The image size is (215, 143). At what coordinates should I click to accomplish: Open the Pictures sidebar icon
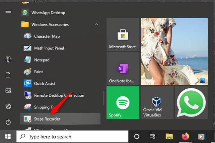[8, 90]
